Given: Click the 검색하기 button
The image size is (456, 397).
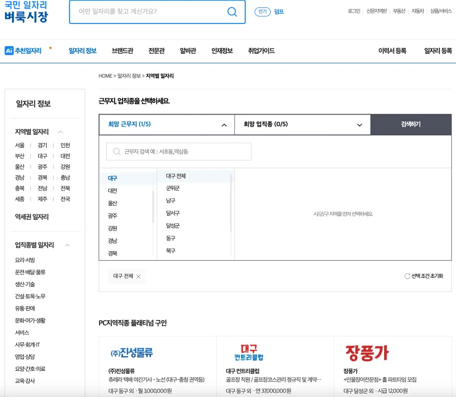Looking at the screenshot, I should [x=411, y=124].
